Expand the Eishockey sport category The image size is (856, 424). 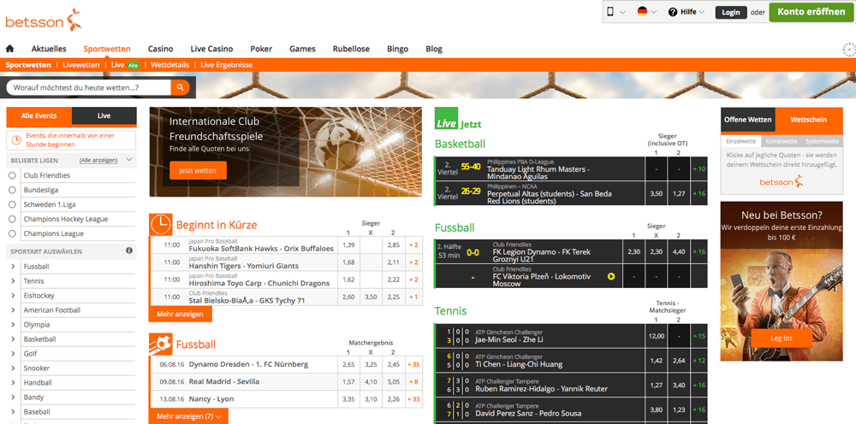tap(13, 296)
